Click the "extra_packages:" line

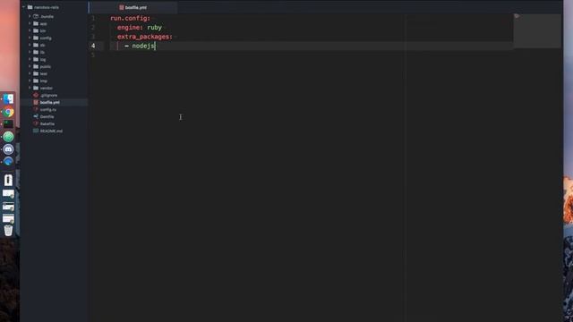coord(145,37)
